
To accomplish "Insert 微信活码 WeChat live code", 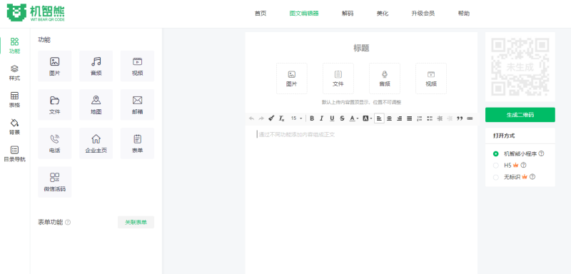I will pos(55,182).
